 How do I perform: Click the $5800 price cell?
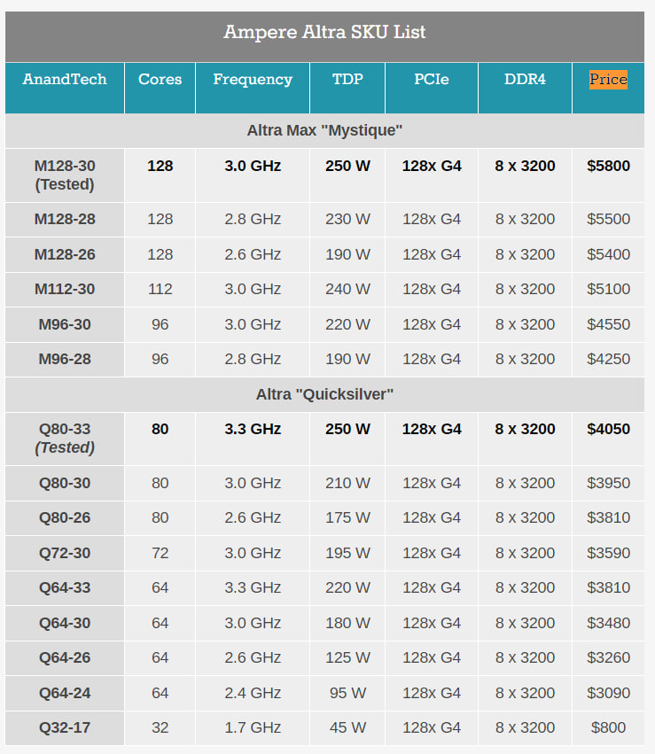[608, 166]
